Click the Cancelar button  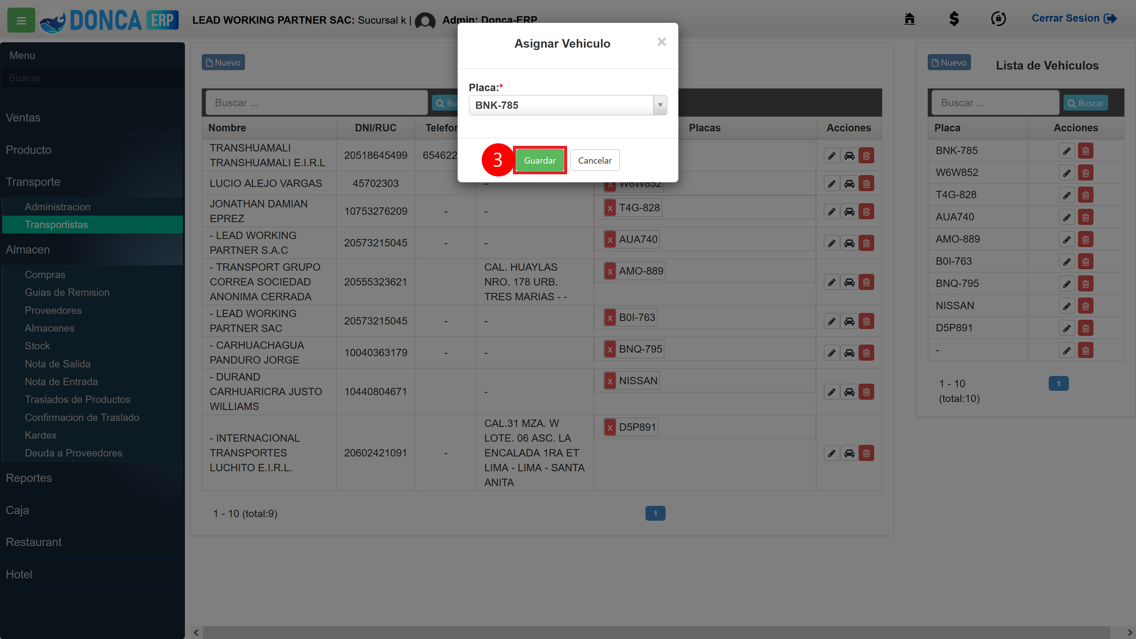click(594, 160)
